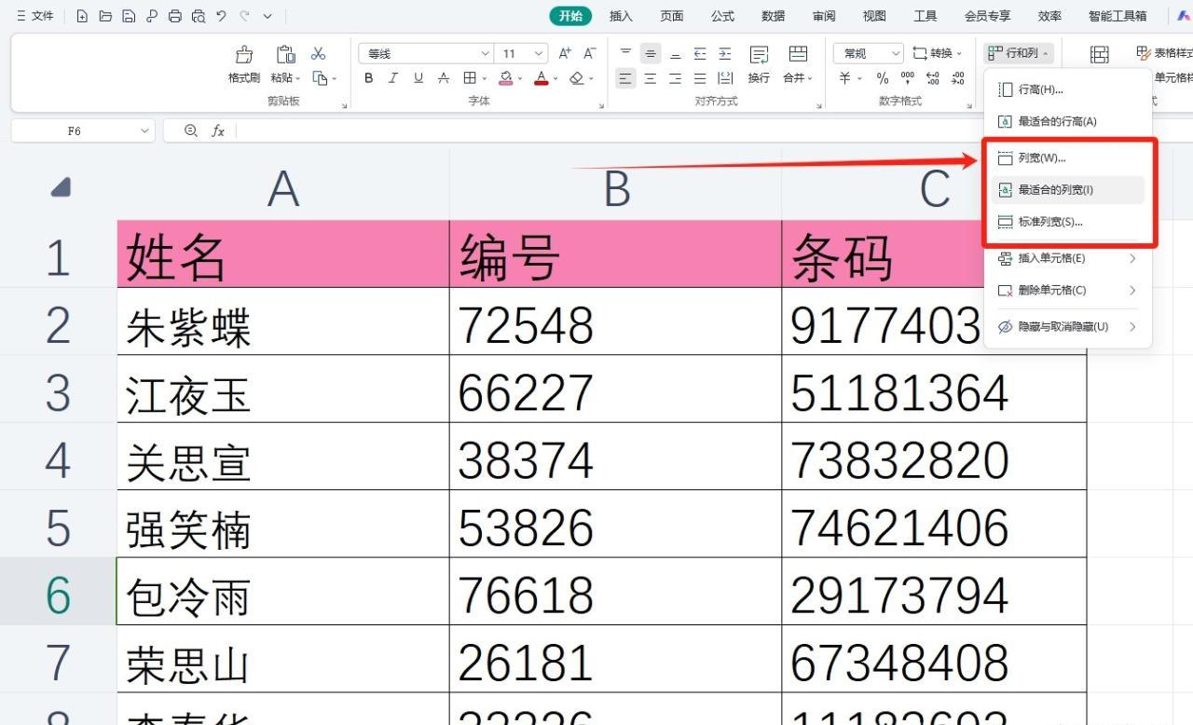Viewport: 1193px width, 725px height.
Task: Click the Print icon
Action: [x=175, y=16]
